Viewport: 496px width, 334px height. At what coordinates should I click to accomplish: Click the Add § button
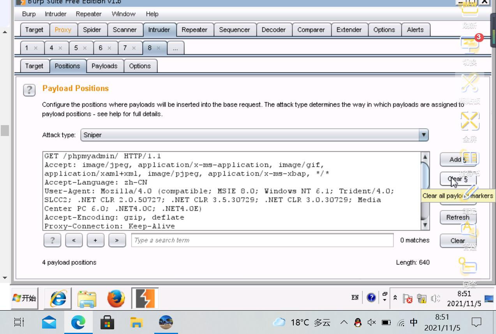click(x=458, y=159)
